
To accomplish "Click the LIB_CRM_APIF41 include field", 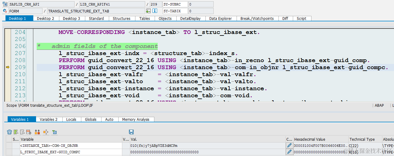I will [112, 4].
